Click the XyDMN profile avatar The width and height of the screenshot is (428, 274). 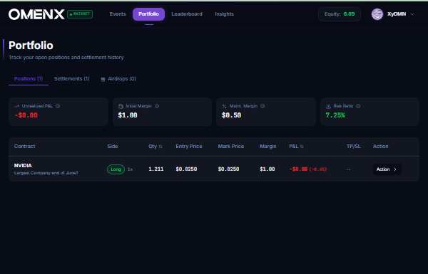tap(377, 14)
